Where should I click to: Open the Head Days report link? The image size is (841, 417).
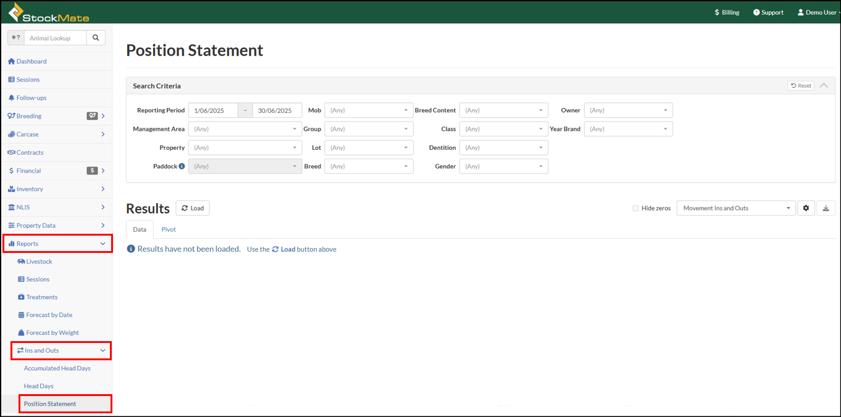pyautogui.click(x=39, y=386)
